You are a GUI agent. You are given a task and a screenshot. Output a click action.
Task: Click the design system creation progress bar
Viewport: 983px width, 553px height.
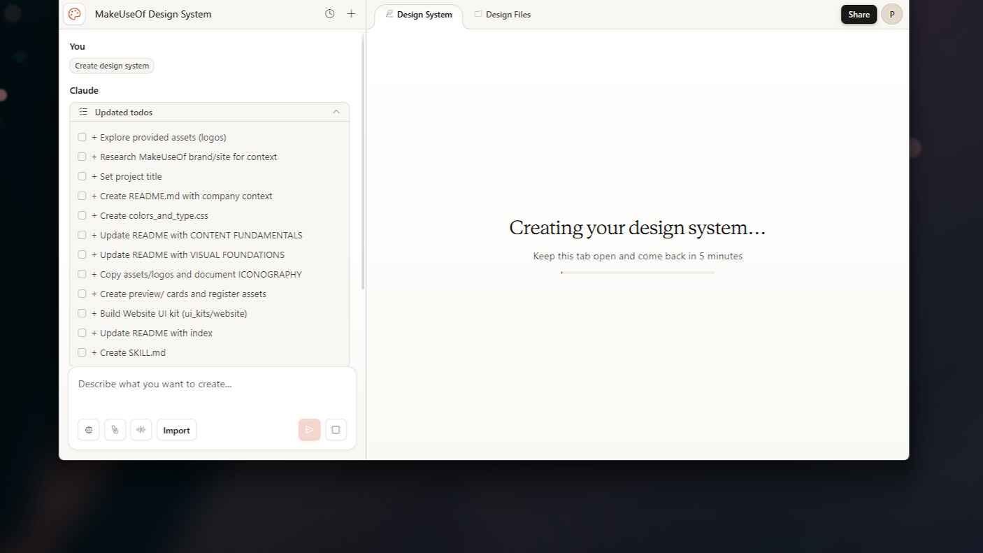click(638, 273)
